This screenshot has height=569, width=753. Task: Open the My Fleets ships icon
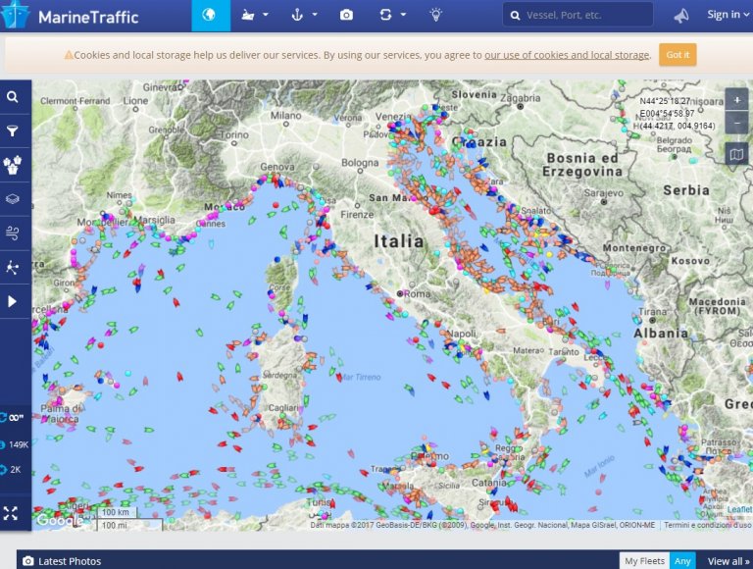point(13,166)
